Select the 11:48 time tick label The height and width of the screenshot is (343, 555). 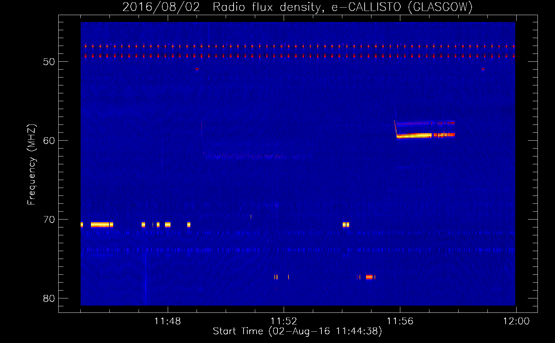(167, 321)
